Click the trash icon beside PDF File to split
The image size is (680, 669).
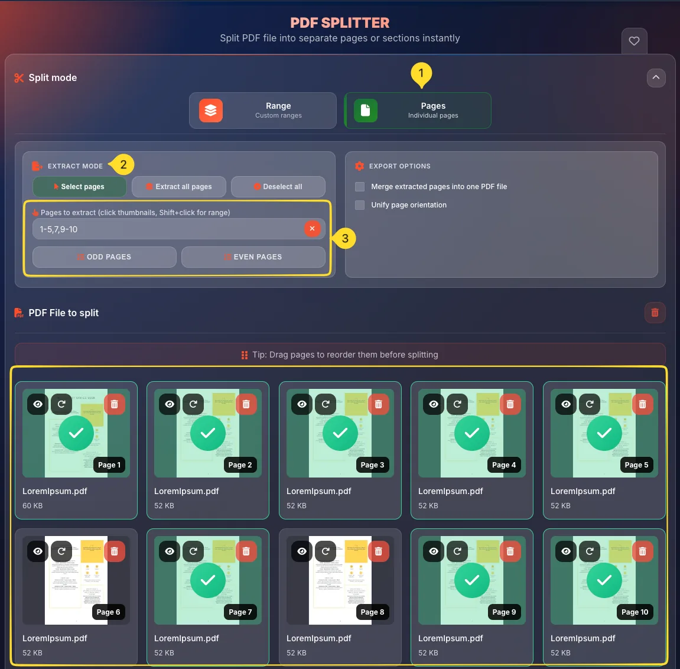click(655, 312)
